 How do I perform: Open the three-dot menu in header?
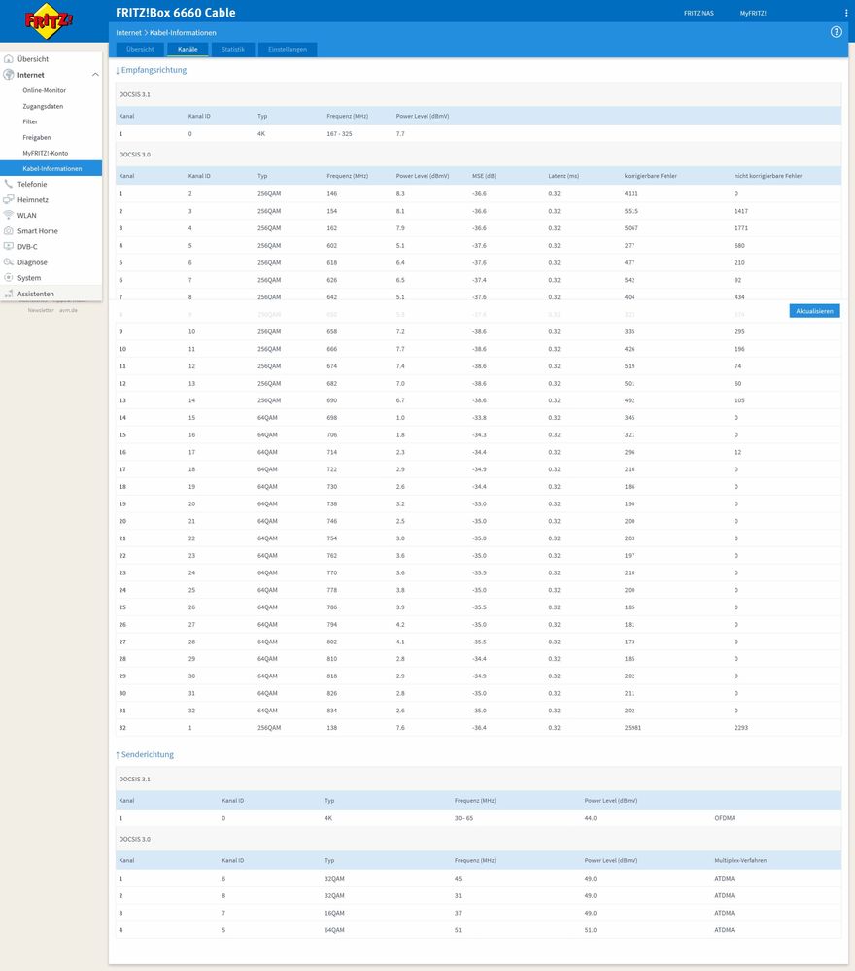845,13
